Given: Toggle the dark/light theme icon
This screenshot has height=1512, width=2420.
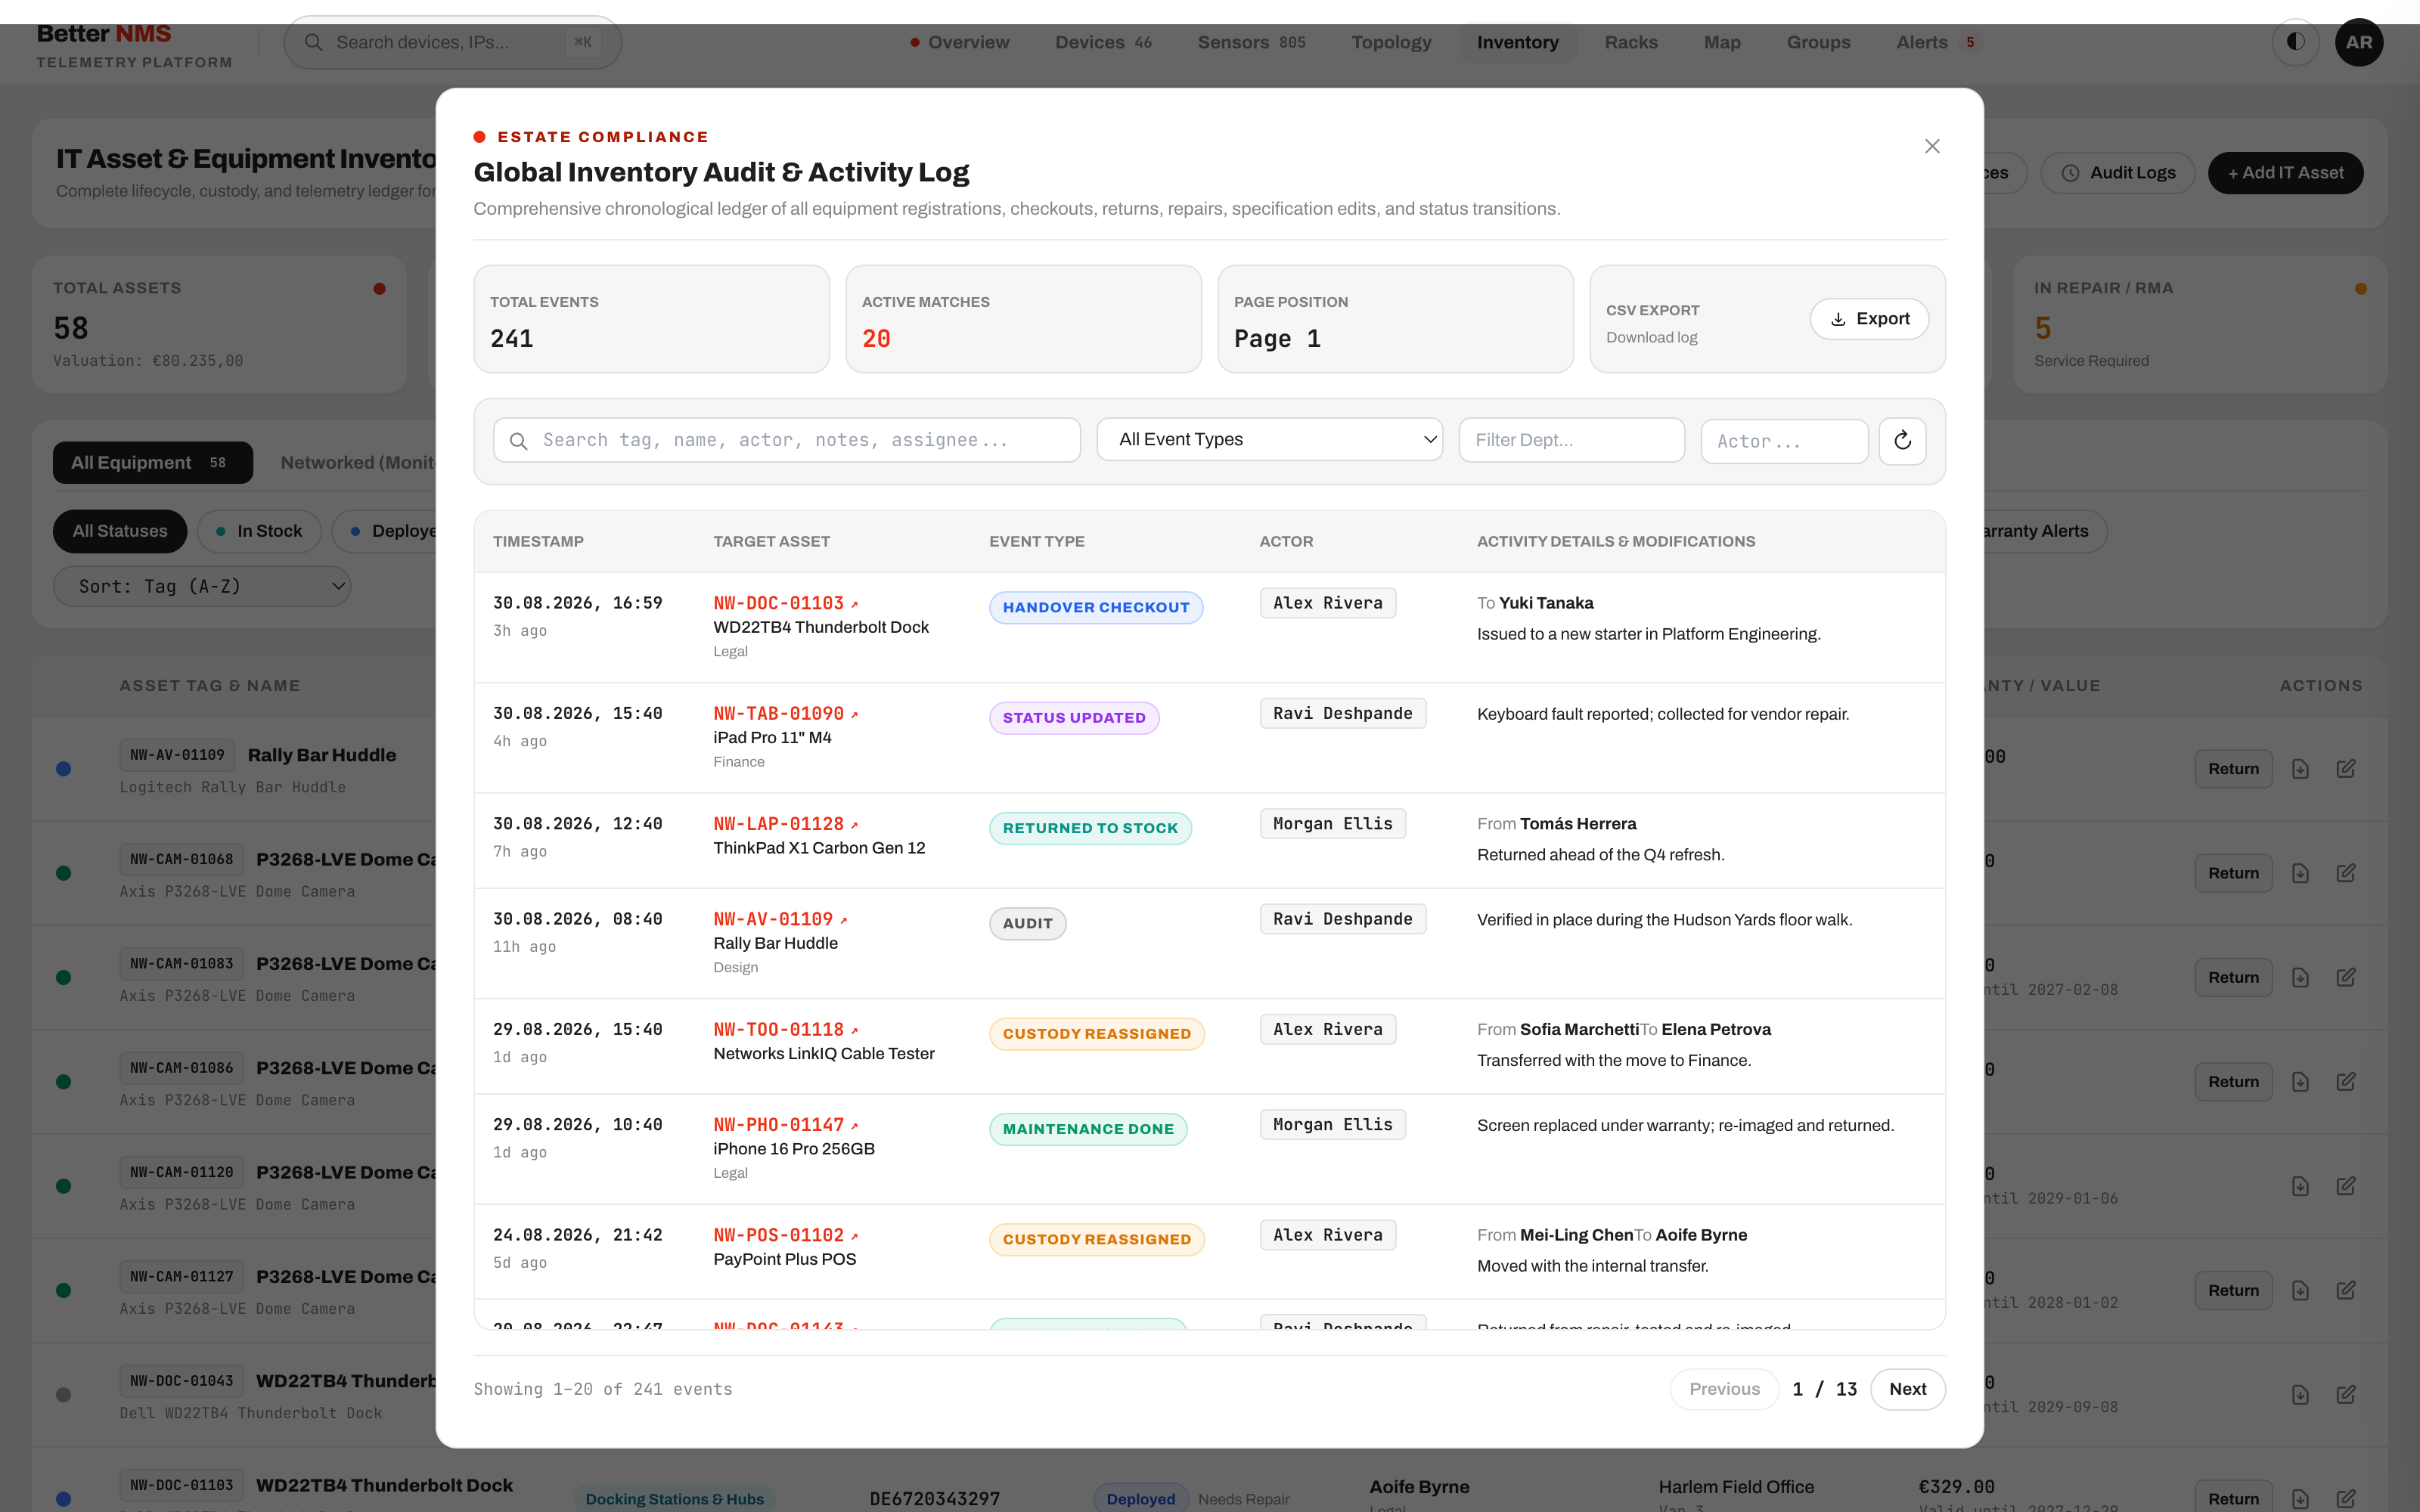Looking at the screenshot, I should click(2295, 42).
